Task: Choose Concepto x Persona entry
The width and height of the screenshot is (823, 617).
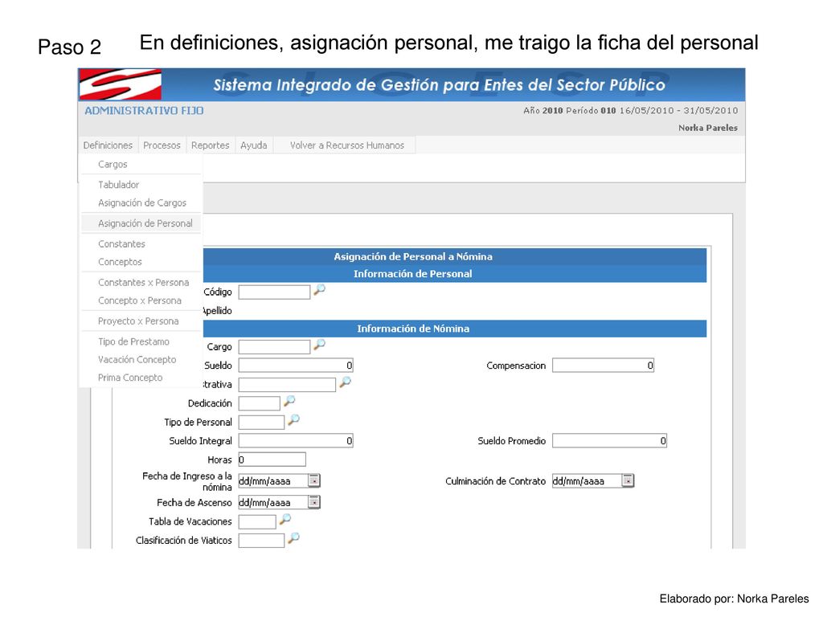Action: [140, 300]
